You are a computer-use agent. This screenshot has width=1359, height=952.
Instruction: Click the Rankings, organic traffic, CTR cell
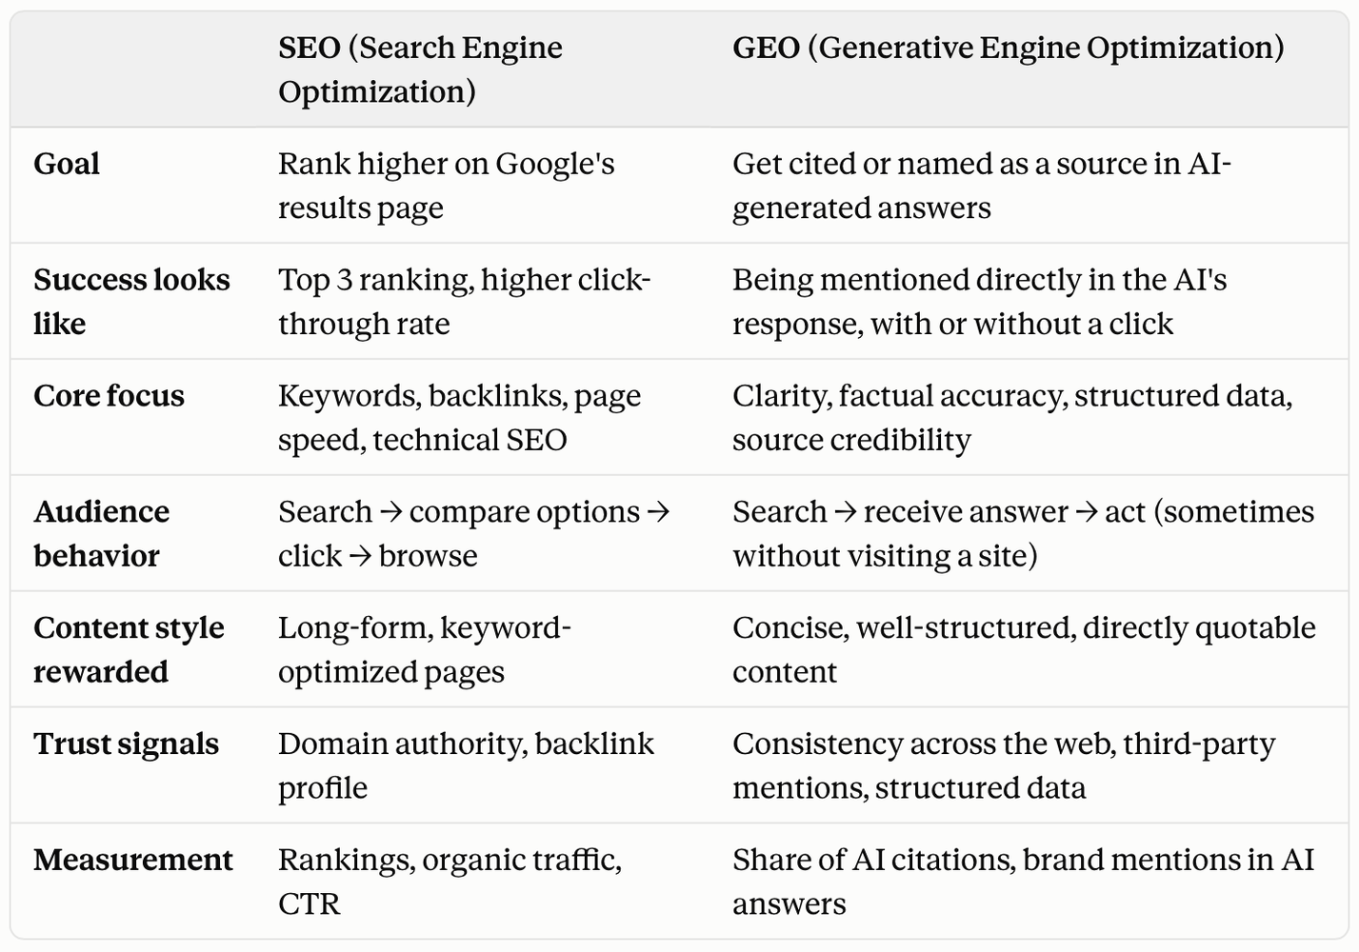pyautogui.click(x=450, y=883)
